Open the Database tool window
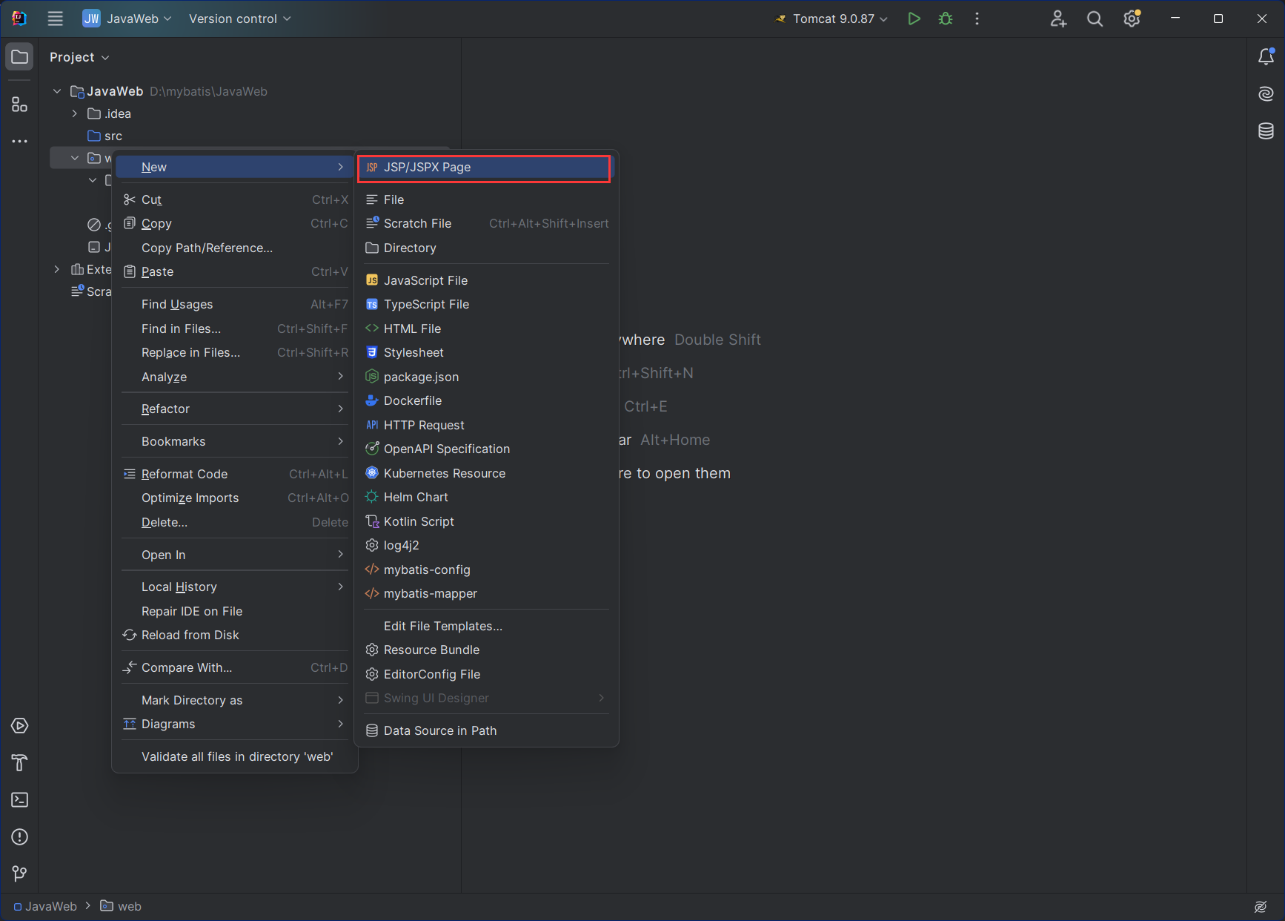 click(x=1266, y=131)
